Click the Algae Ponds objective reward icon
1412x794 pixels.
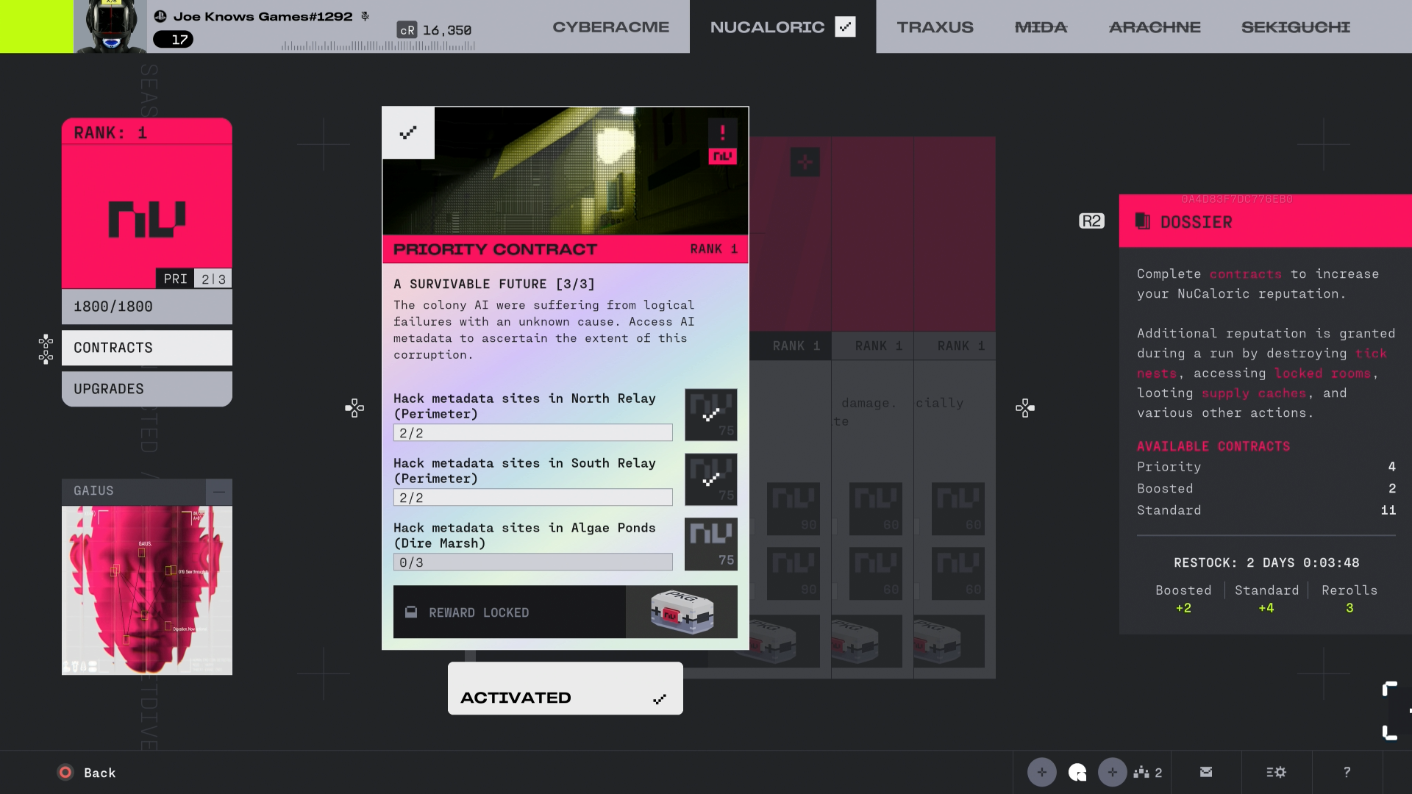(710, 544)
